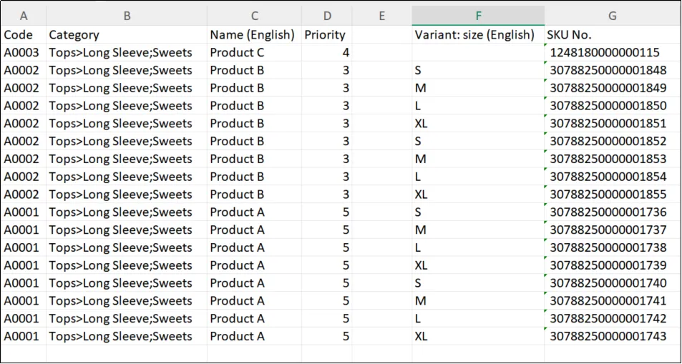The image size is (682, 364).
Task: Select the column G header
Action: tap(612, 16)
